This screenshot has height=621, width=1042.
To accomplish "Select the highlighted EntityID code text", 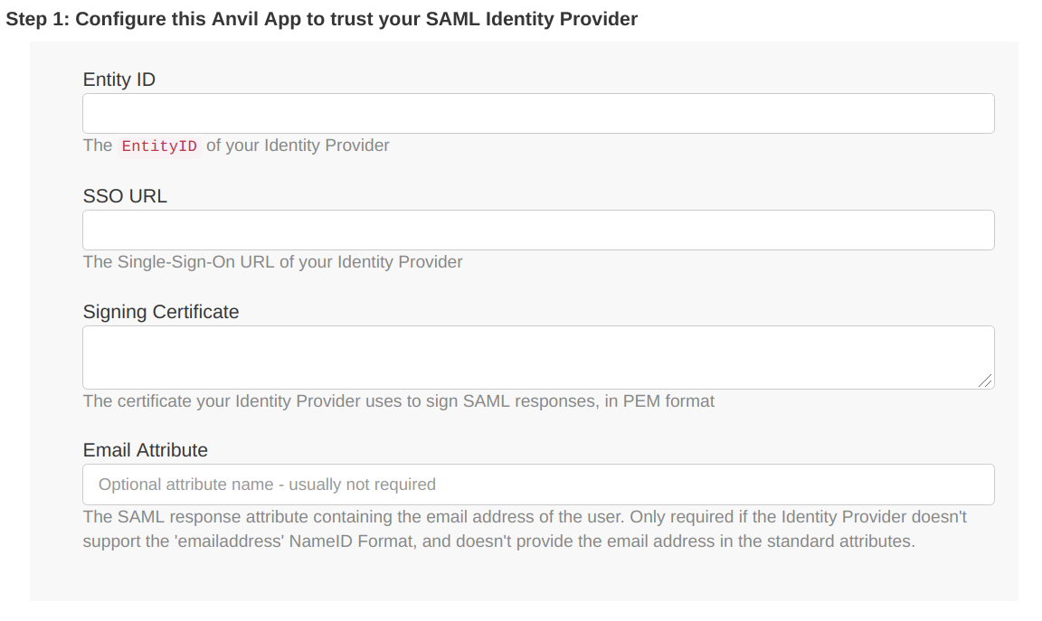I will pyautogui.click(x=158, y=146).
